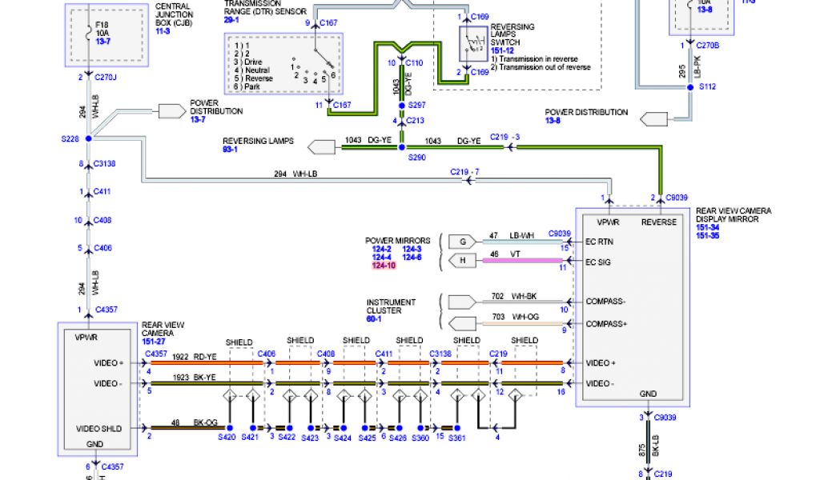820x480 pixels.
Task: Click the H off-page connector symbol
Action: click(462, 260)
